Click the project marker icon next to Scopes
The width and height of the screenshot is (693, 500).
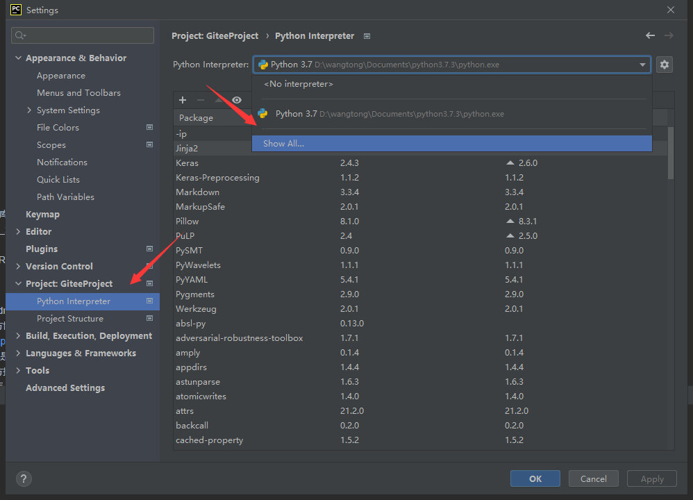(x=149, y=144)
